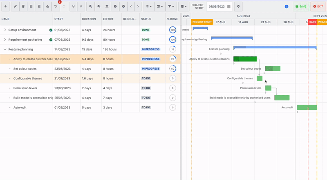Open the task list features dropdown
Screen dimensions: 327x180
(148, 7)
